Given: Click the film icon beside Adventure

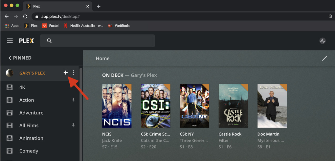Looking at the screenshot, I should click(x=10, y=113).
